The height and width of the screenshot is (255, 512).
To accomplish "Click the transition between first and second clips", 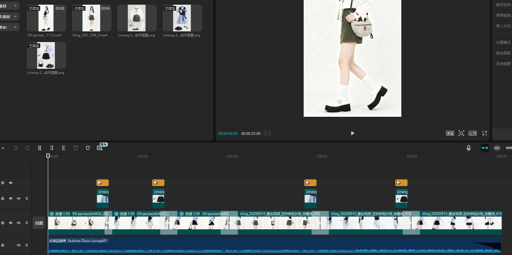I will [x=108, y=223].
